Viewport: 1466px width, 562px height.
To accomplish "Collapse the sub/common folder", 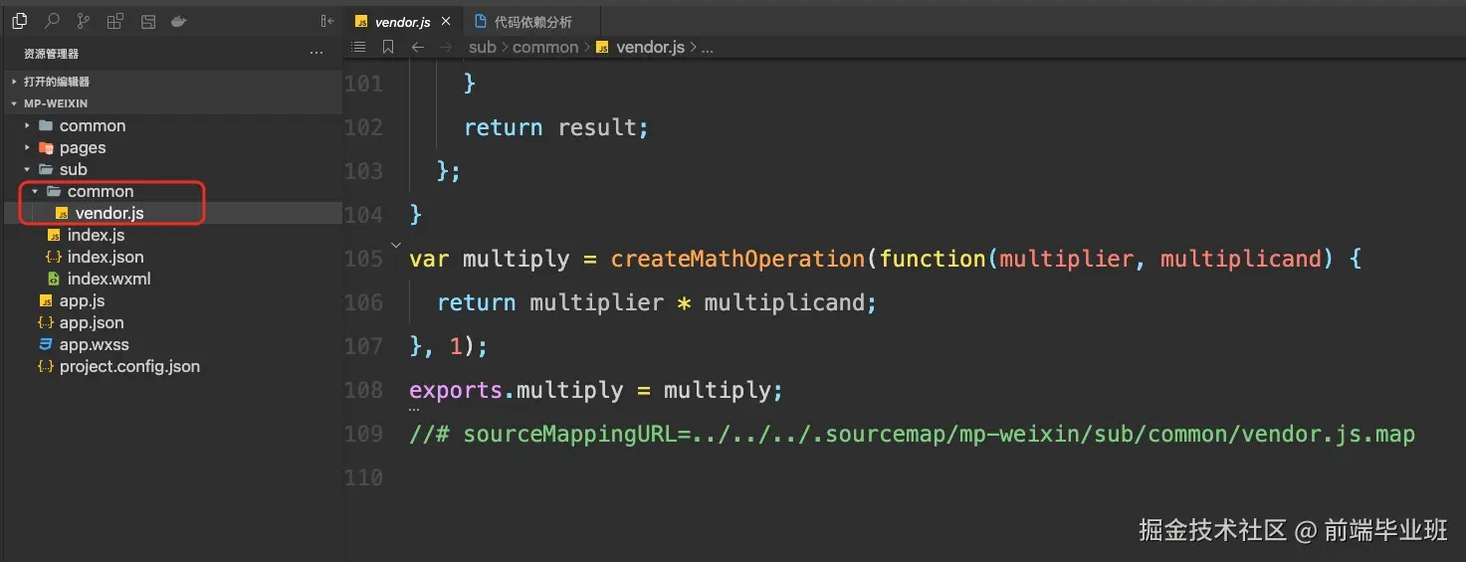I will (x=171, y=191).
